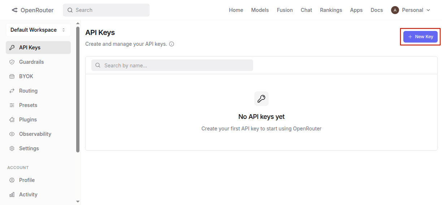Click the sidebar scrollbar up arrow
The image size is (442, 205).
coord(78,23)
